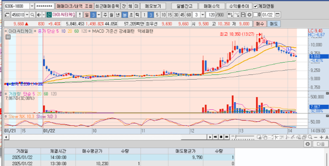Image resolution: width=329 pixels, height=166 pixels.
Task: Click the 매매수익 button
Action: 212,6
